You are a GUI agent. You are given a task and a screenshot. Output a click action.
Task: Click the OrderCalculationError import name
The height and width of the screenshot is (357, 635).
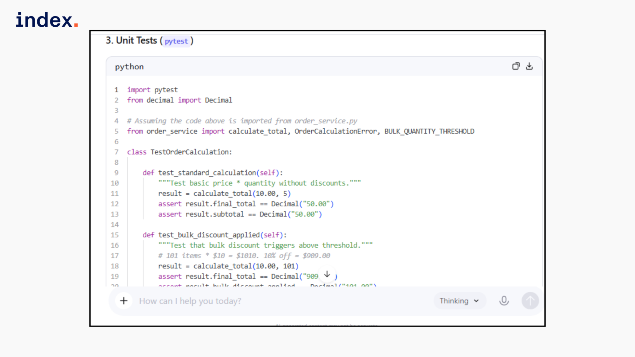tap(336, 131)
